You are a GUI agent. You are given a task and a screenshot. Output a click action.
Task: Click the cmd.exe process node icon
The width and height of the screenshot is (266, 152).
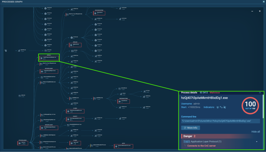click(73, 51)
